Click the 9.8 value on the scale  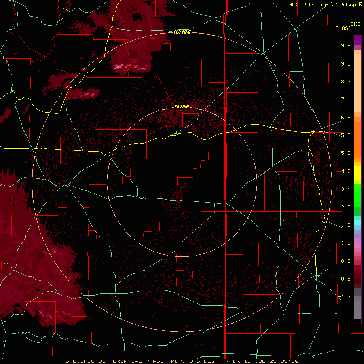click(x=346, y=45)
